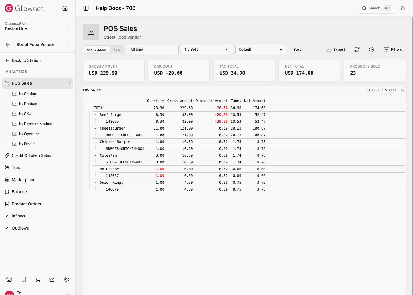Click the Search box
Image resolution: width=413 pixels, height=295 pixels.
(376, 8)
